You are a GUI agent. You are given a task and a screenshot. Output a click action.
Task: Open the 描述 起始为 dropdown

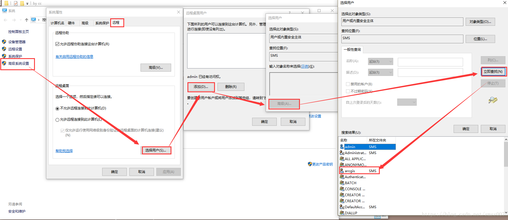tap(380, 72)
